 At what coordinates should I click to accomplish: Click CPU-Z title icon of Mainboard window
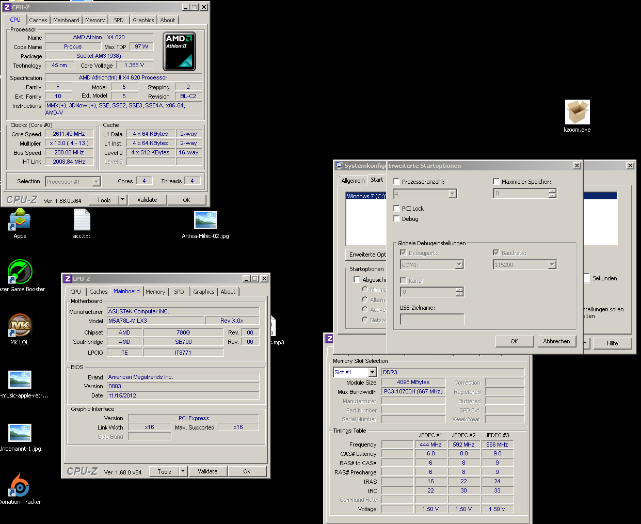point(68,279)
